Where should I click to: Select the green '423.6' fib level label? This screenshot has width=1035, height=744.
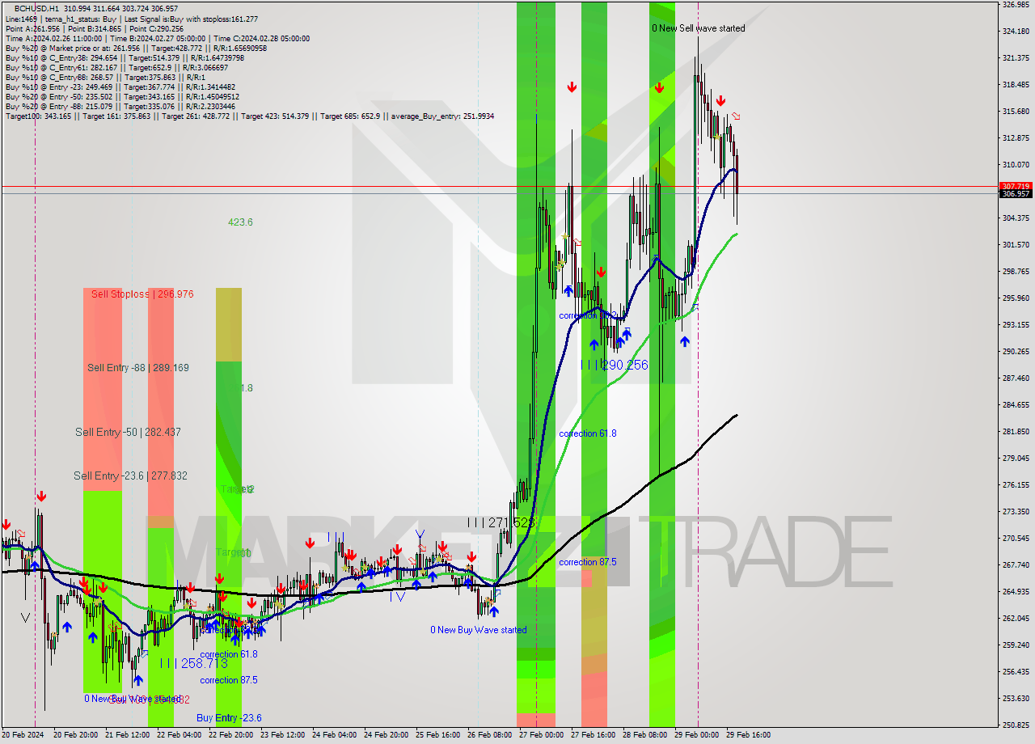pyautogui.click(x=240, y=222)
